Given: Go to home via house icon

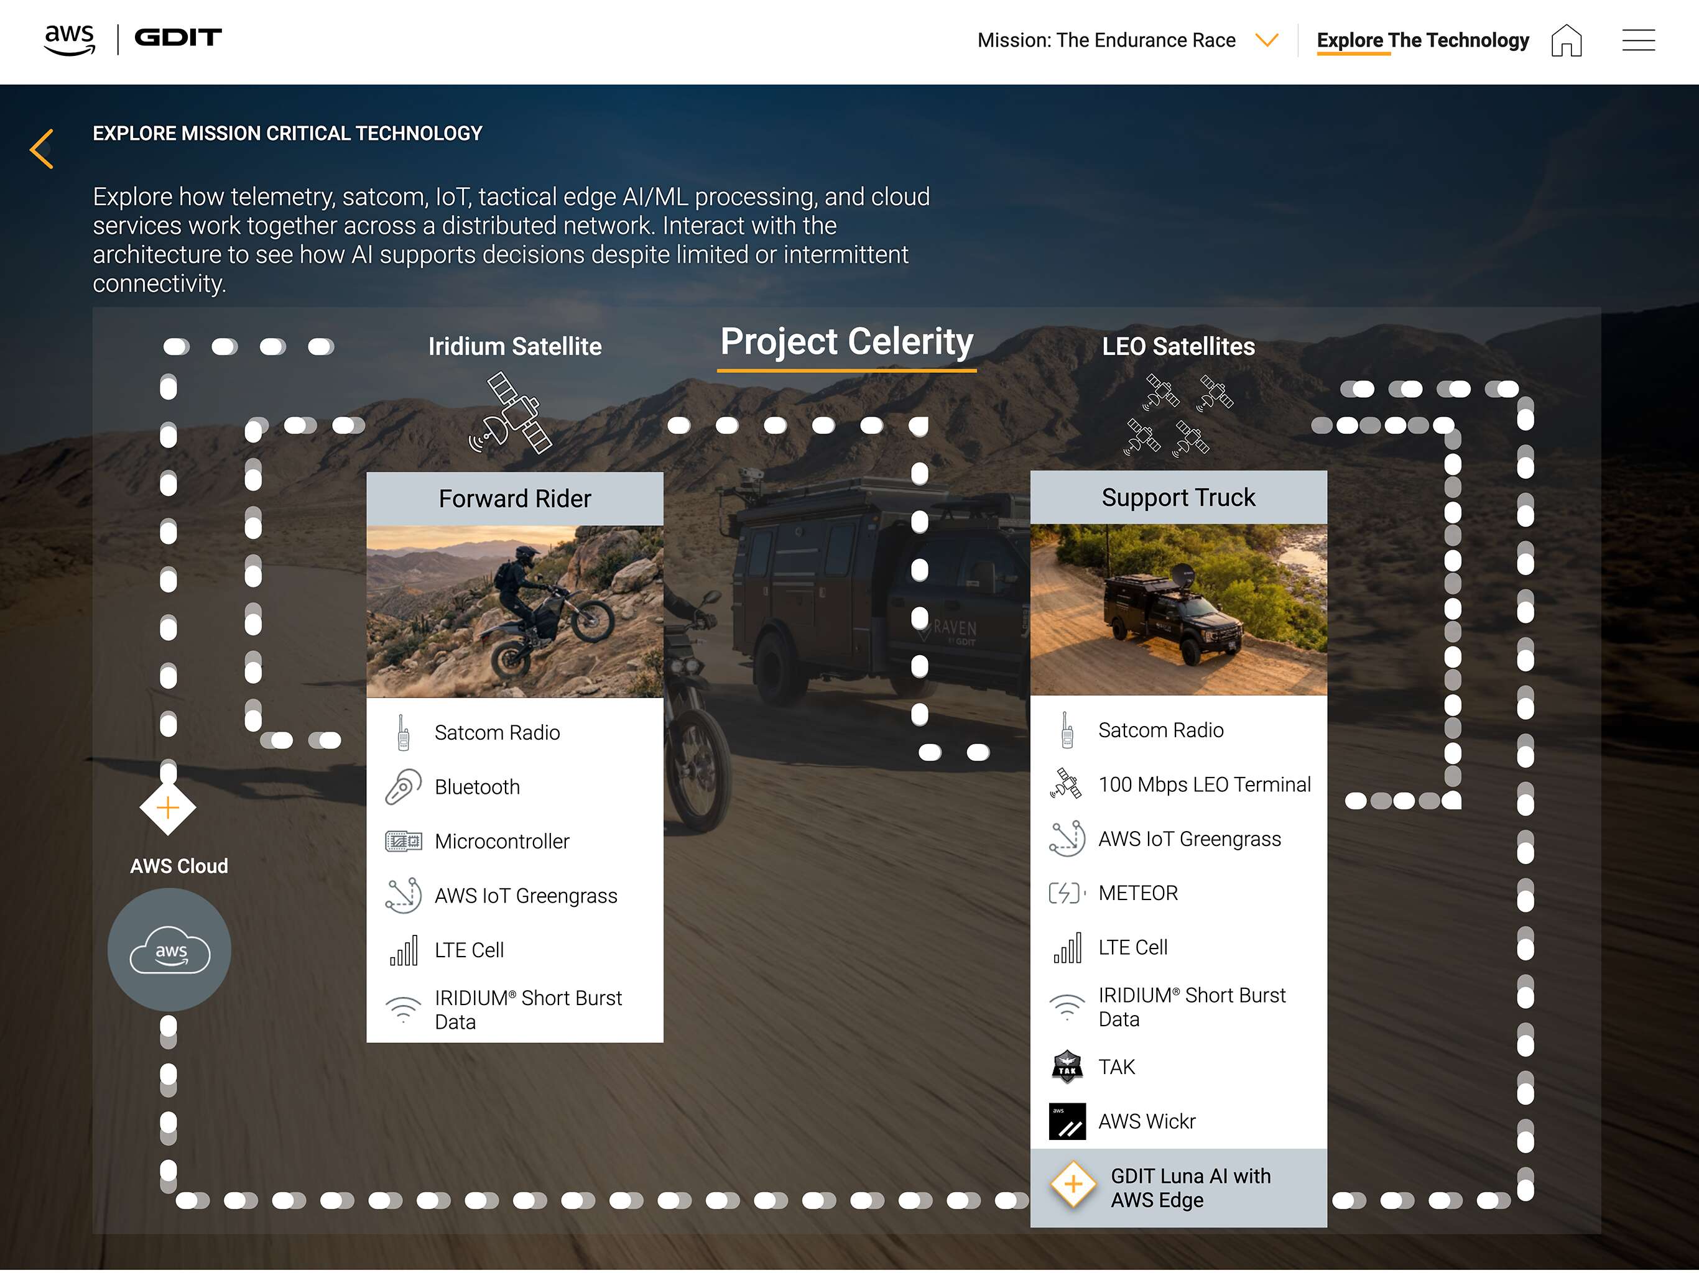Looking at the screenshot, I should 1566,40.
